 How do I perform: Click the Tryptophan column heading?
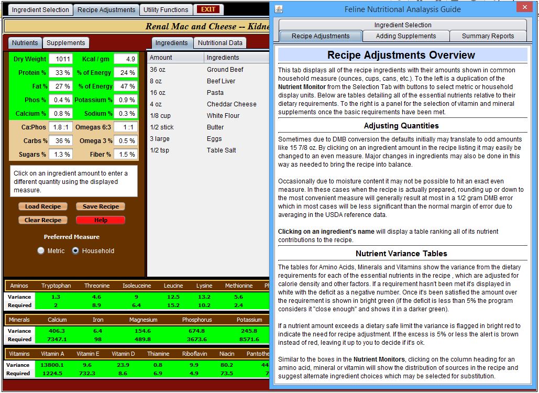[56, 286]
